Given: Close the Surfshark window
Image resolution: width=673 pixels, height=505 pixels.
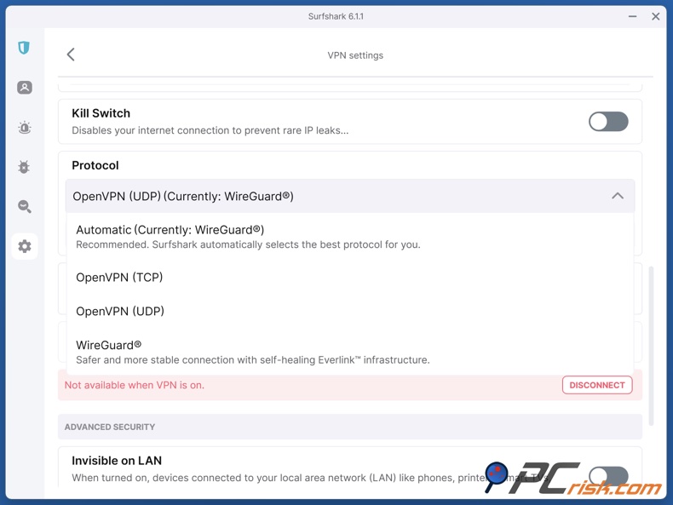Looking at the screenshot, I should click(655, 16).
